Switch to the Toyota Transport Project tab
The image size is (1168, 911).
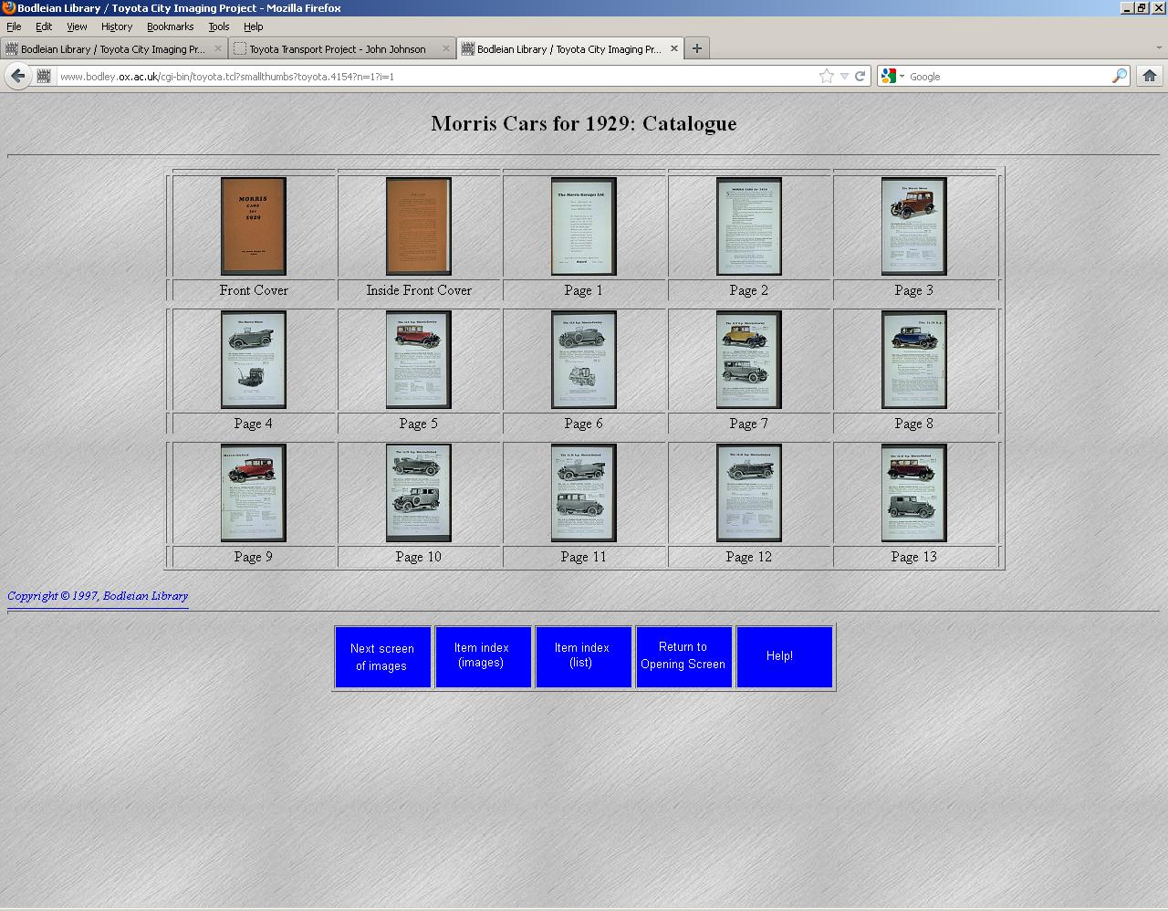click(338, 48)
